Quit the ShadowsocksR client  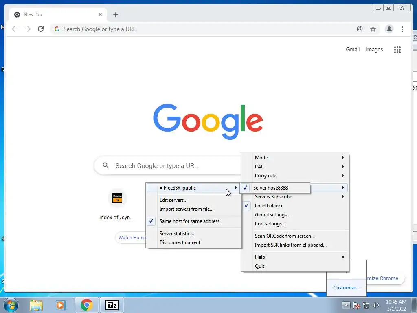(295, 266)
